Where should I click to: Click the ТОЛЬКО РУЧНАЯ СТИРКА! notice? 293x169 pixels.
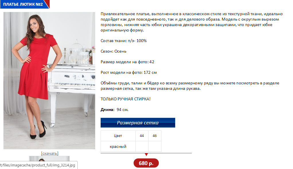pyautogui.click(x=125, y=99)
